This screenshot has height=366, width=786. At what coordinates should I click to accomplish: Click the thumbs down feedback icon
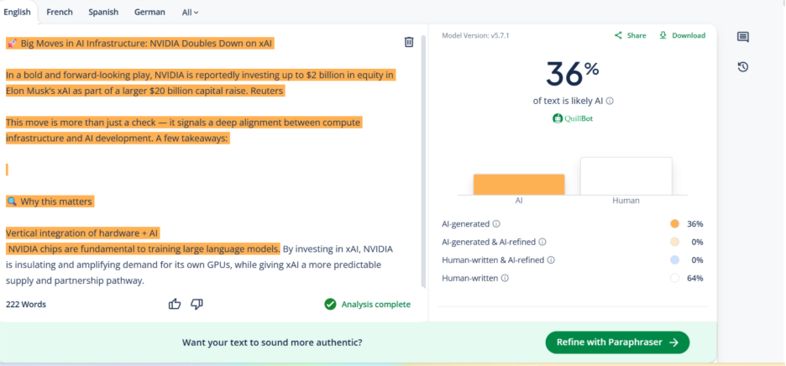(x=196, y=304)
